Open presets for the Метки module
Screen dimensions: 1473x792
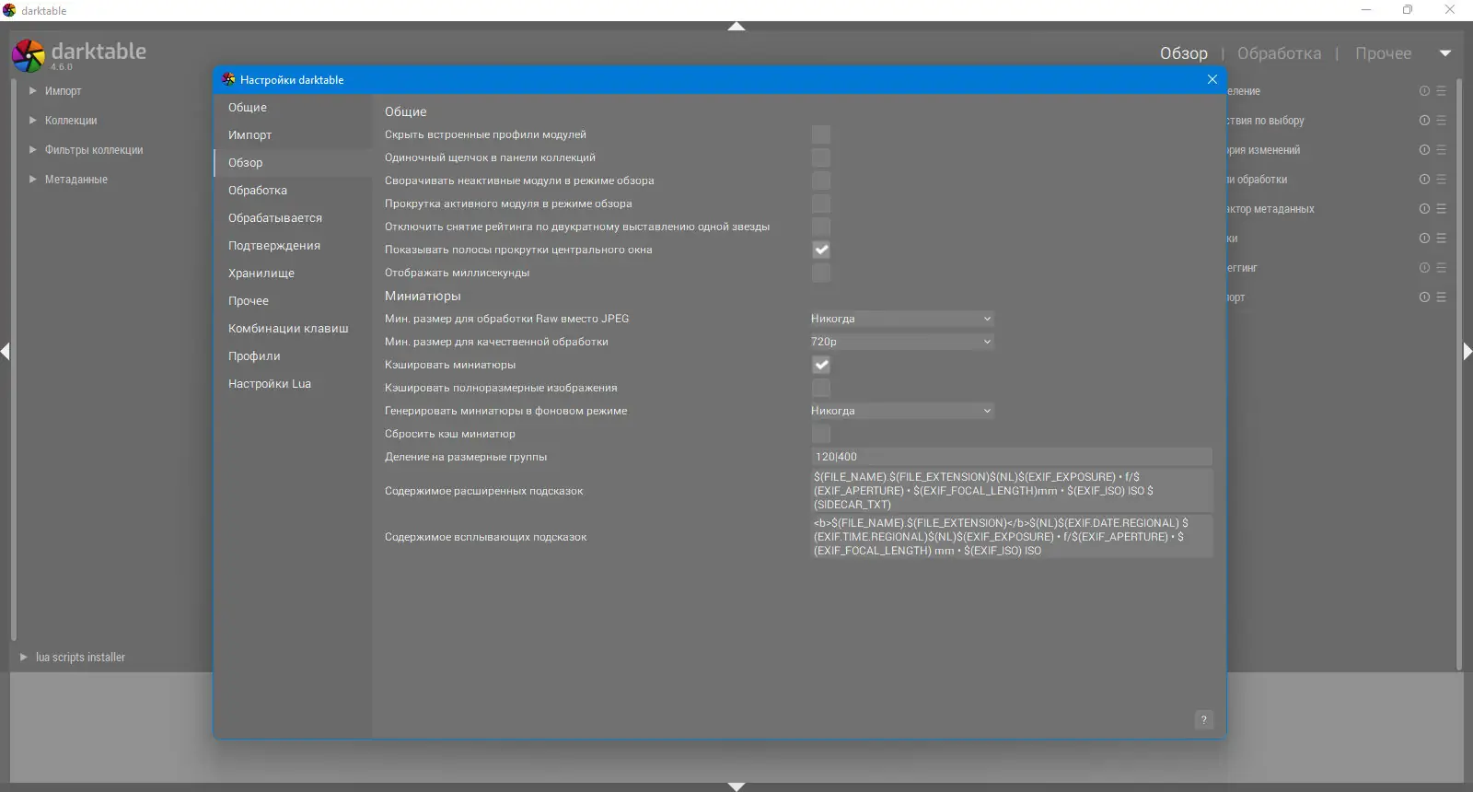(x=1441, y=239)
